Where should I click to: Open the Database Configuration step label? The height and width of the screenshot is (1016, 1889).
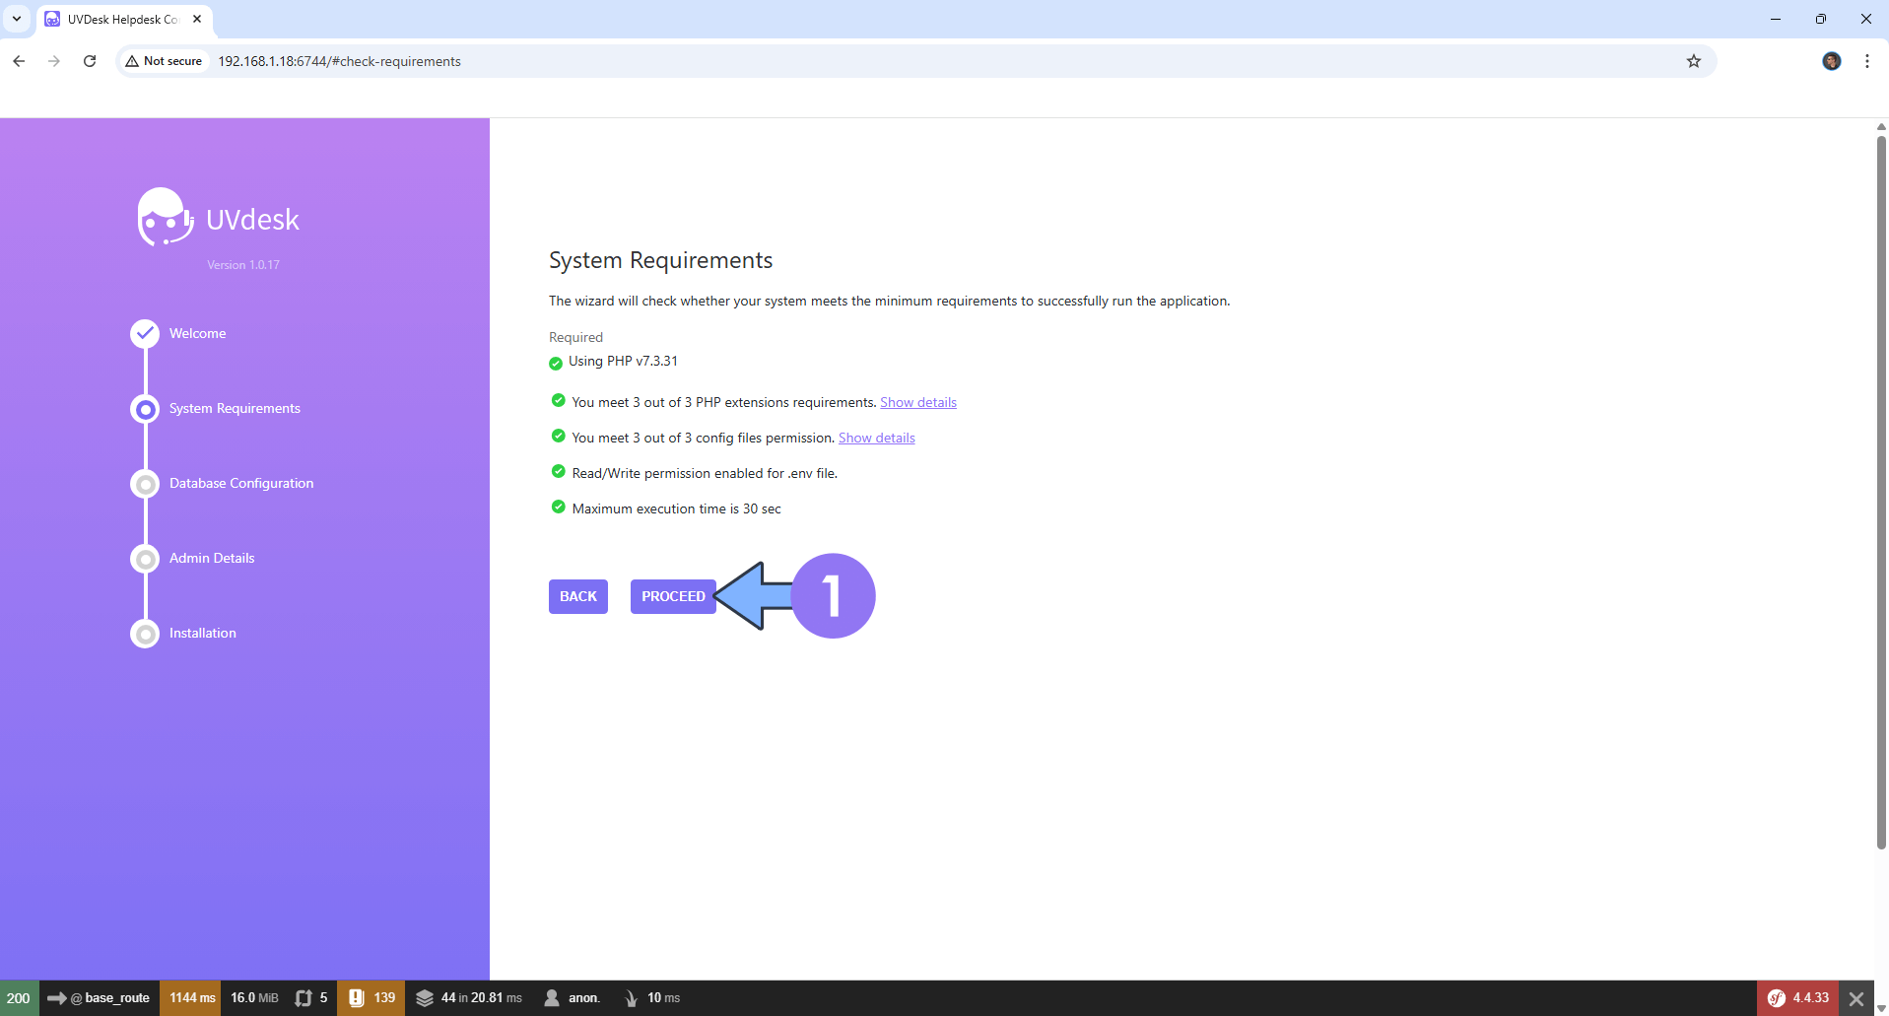pos(241,483)
